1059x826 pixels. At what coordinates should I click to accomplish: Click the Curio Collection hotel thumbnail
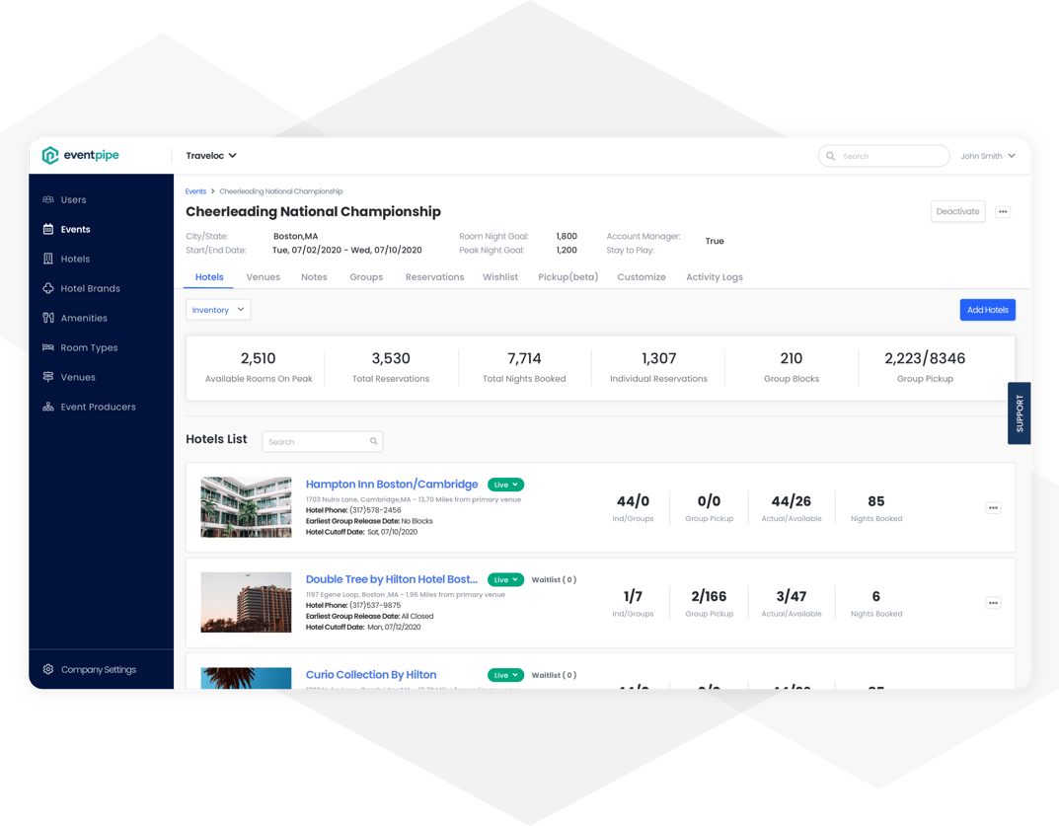246,678
